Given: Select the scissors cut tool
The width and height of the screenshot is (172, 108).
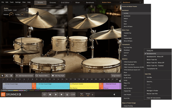Looking at the screenshot, I should pos(11,76).
